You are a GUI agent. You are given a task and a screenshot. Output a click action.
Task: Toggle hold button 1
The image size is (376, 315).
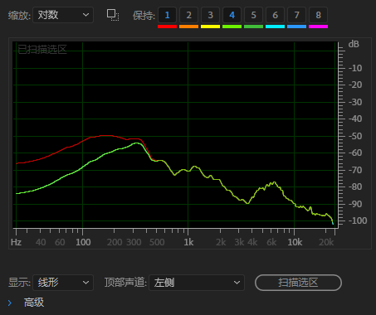[167, 15]
